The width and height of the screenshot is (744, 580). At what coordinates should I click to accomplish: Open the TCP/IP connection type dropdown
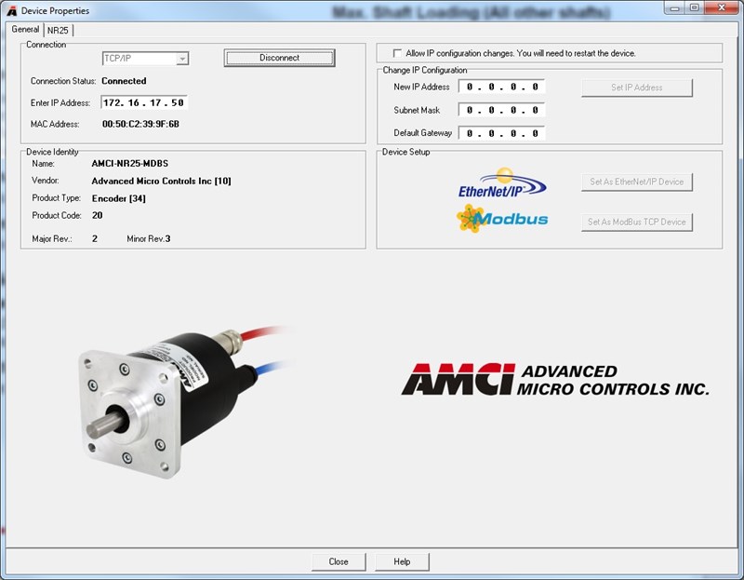pyautogui.click(x=181, y=59)
